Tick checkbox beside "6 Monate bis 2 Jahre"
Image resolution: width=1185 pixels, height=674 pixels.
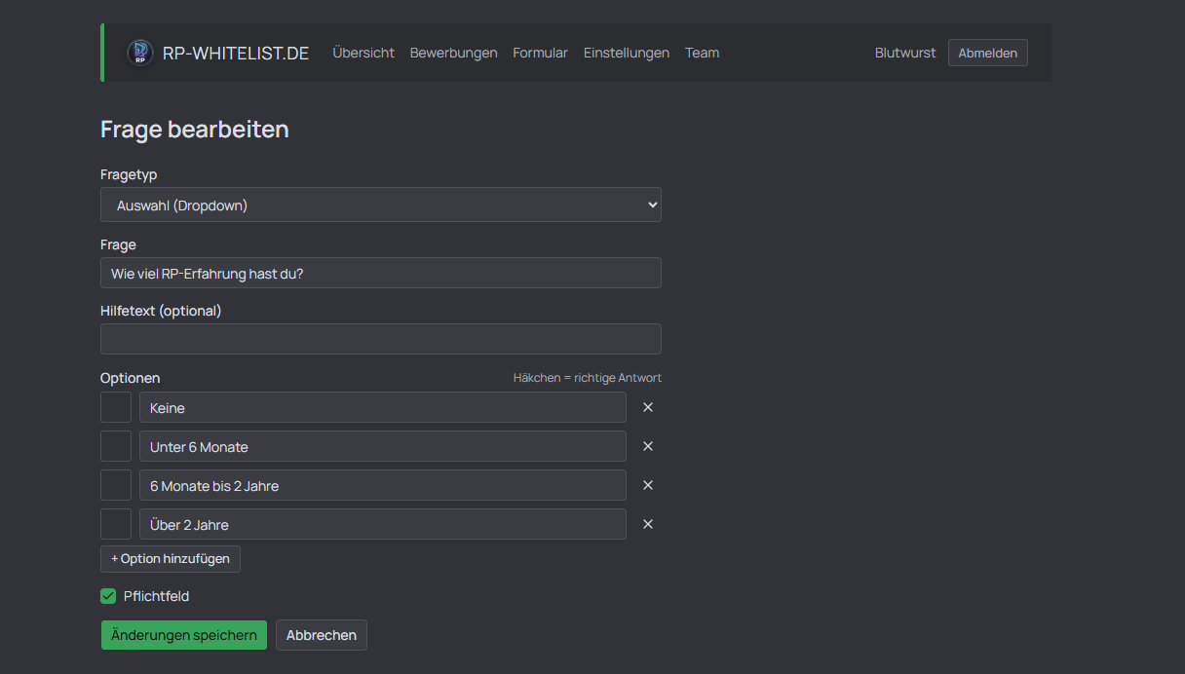pyautogui.click(x=116, y=485)
